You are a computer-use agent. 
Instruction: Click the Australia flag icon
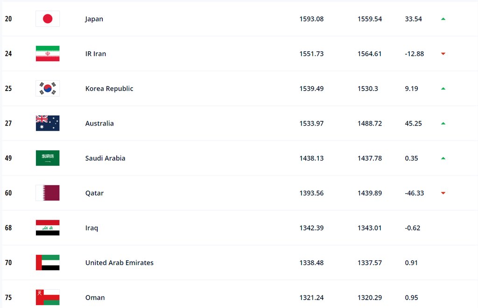(x=48, y=123)
